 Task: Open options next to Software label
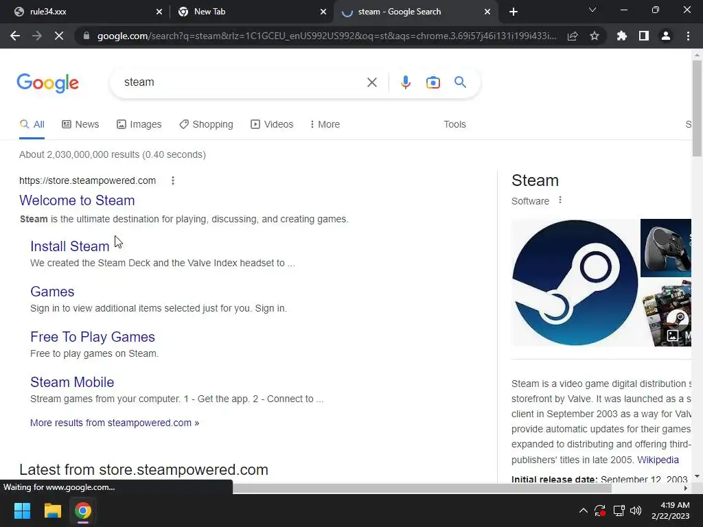560,200
